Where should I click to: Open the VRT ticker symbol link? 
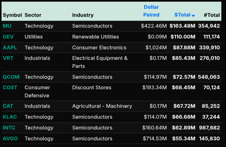pos(8,58)
